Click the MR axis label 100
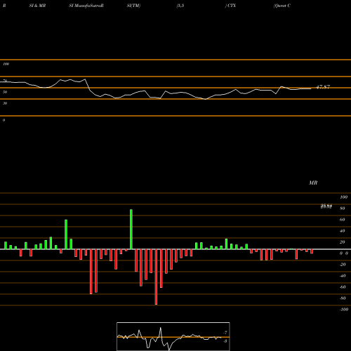 (x=344, y=197)
